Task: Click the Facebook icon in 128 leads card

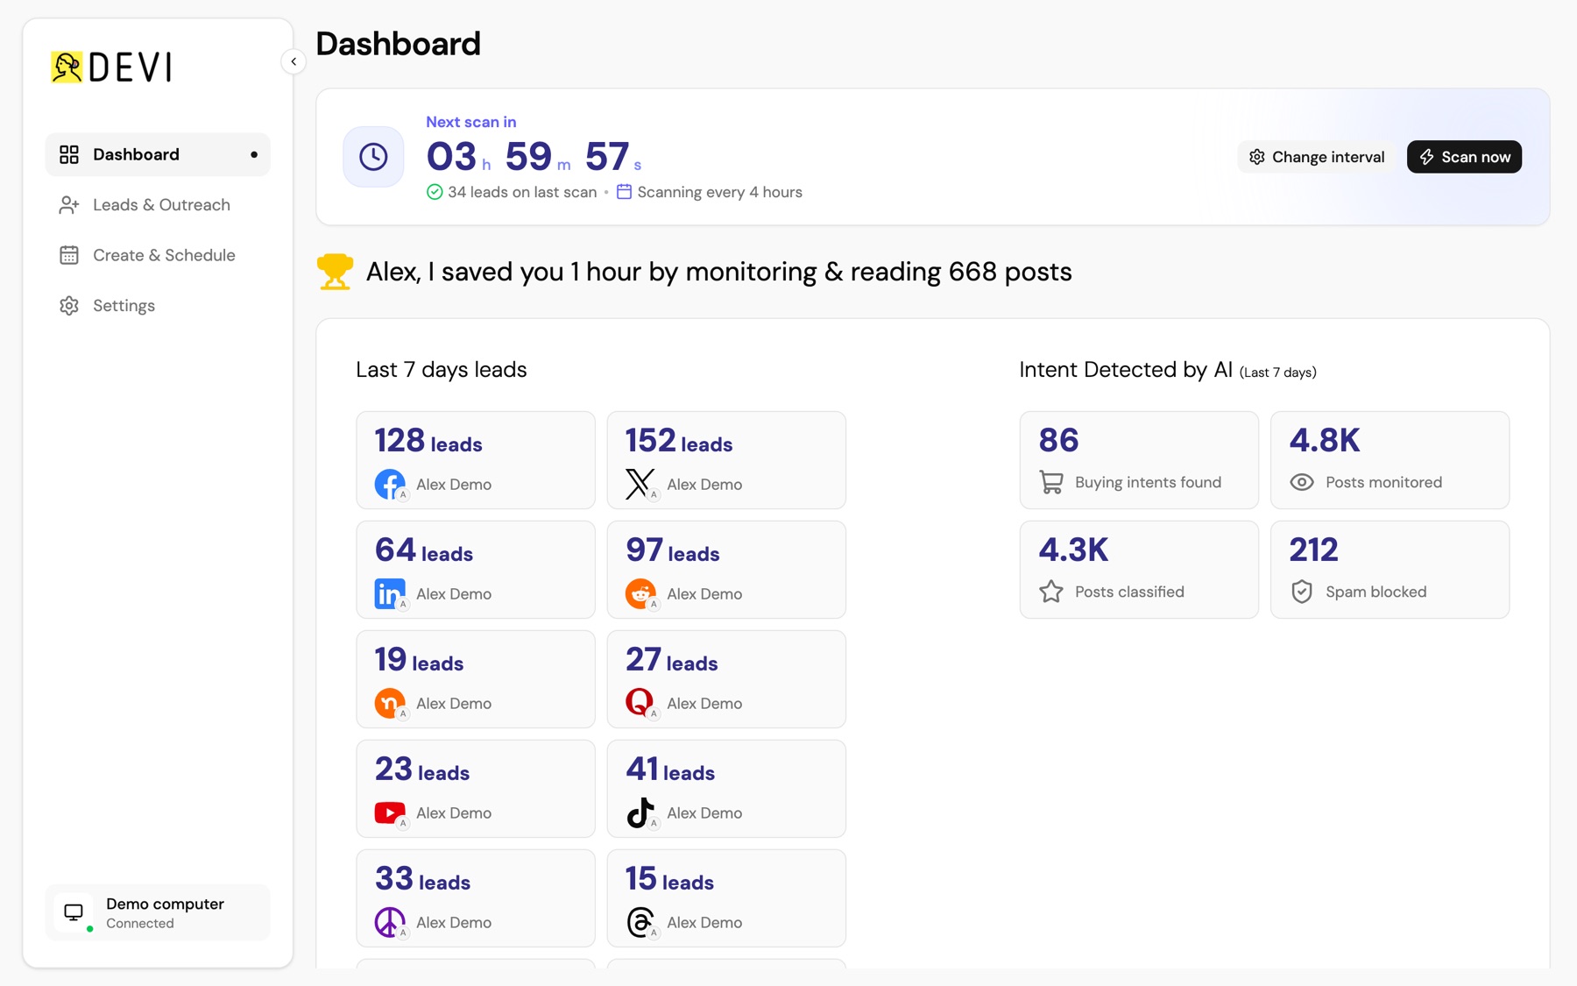Action: [x=390, y=484]
